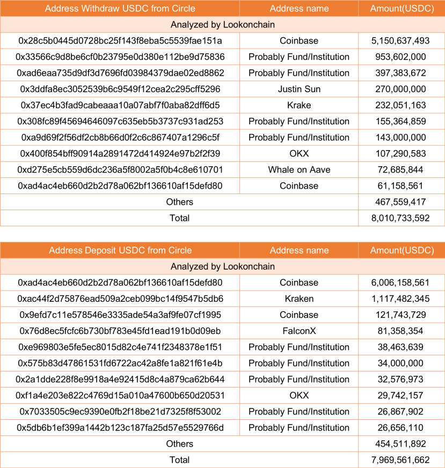
Task: Click the FalconX name cell
Action: tap(299, 331)
